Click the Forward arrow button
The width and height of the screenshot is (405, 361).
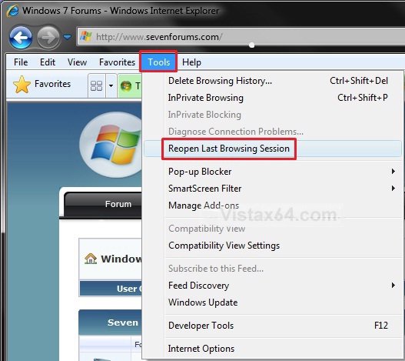(48, 38)
